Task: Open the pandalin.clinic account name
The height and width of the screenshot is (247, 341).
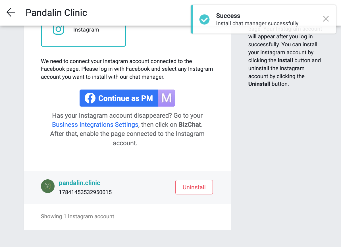Action: point(80,183)
